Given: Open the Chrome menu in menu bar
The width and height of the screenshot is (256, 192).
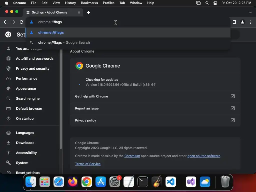Looking at the screenshot, I should tap(19, 3).
